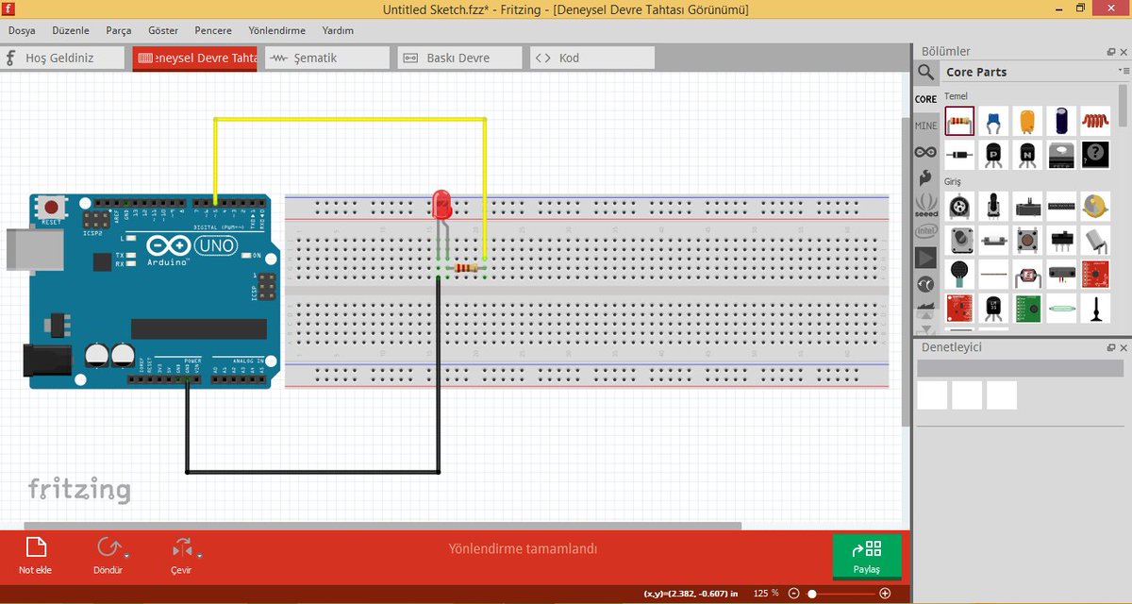Viewport: 1132px width, 604px height.
Task: Float the Bölümler panel
Action: click(x=1111, y=51)
